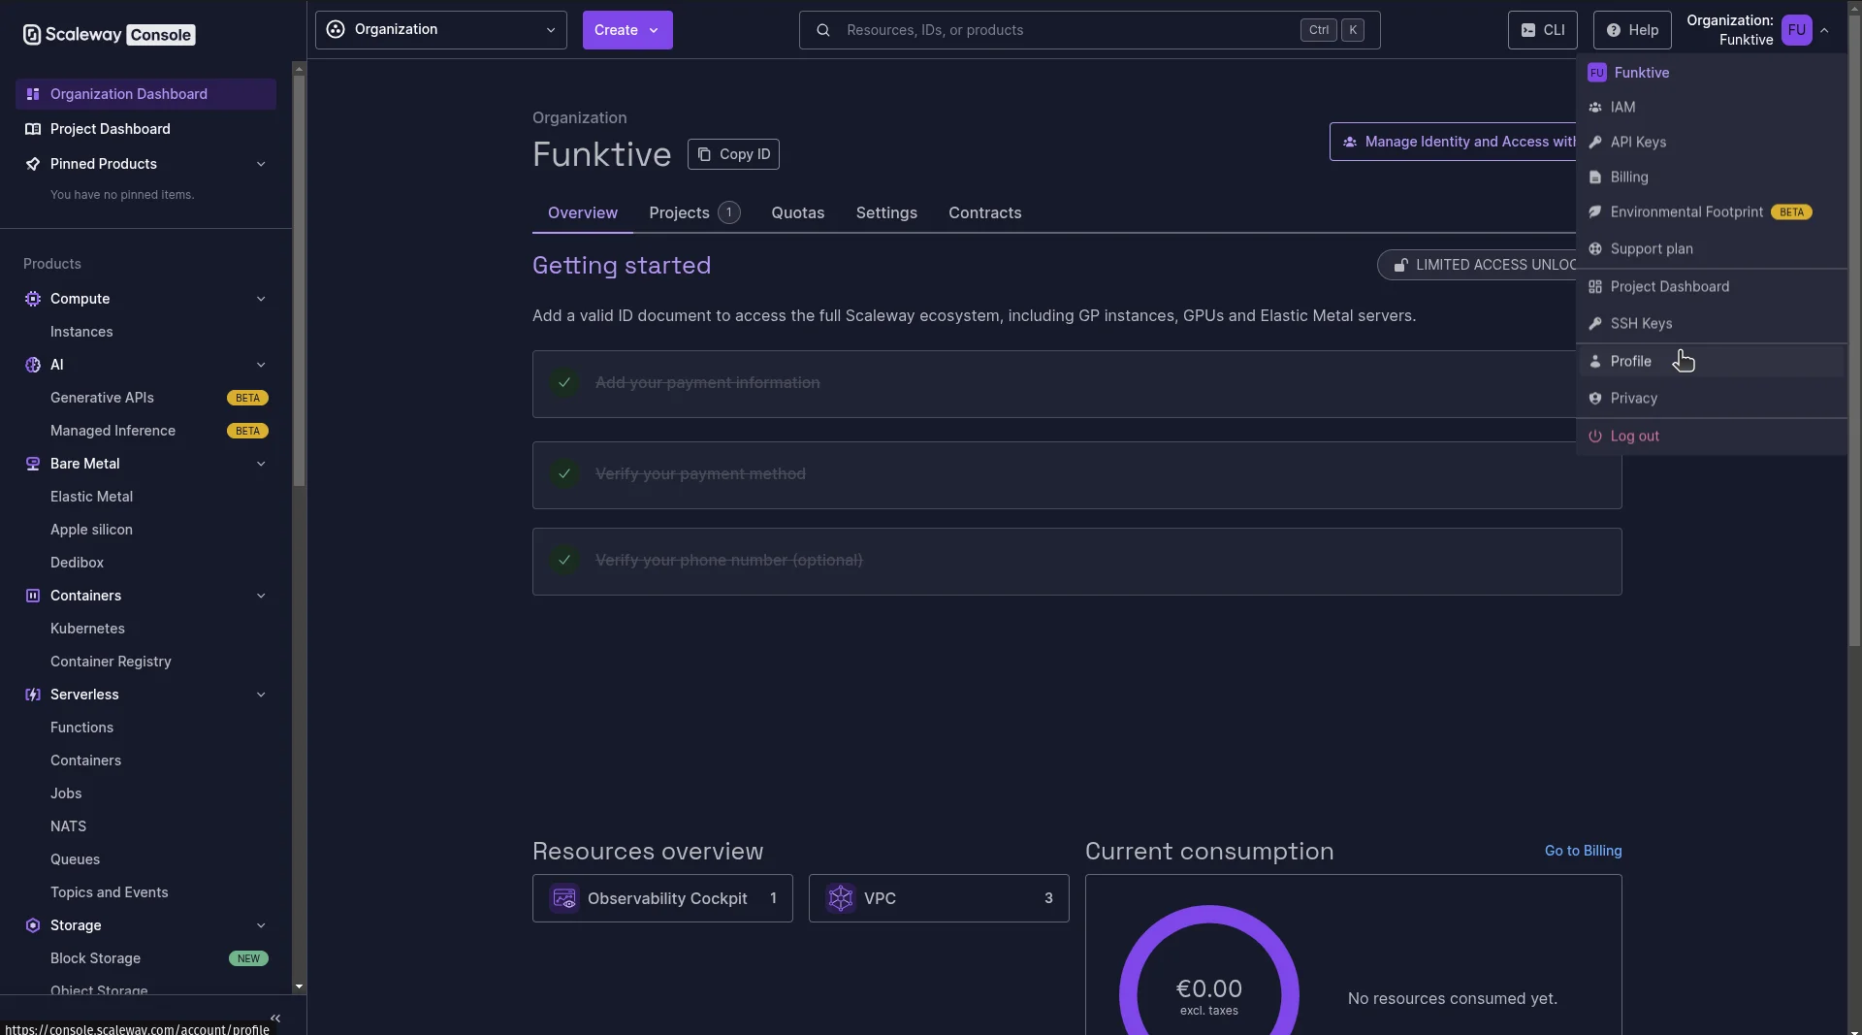Screen dimensions: 1862x1035
Task: Switch to the Settings tab
Action: [886, 212]
